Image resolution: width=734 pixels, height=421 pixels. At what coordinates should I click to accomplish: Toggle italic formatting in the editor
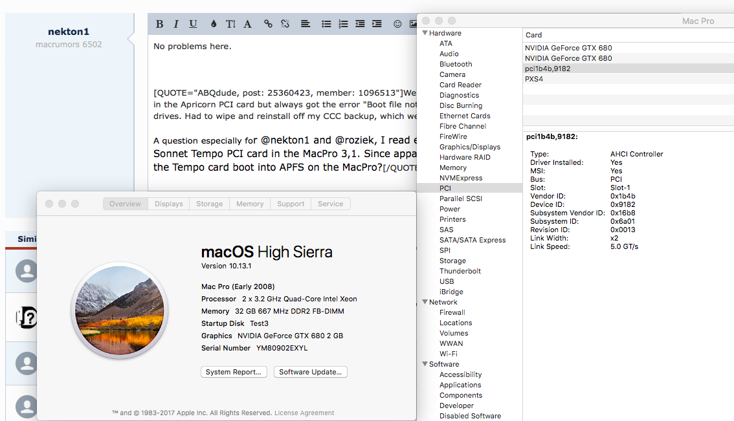click(x=176, y=24)
